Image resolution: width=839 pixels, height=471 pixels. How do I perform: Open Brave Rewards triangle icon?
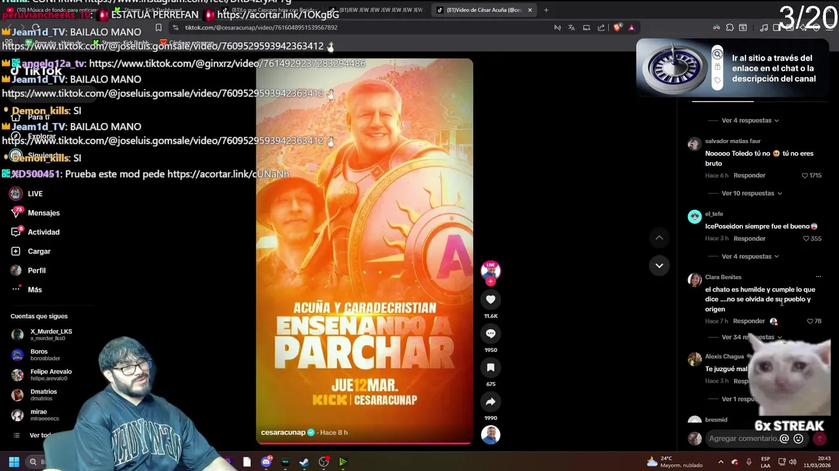pos(631,27)
